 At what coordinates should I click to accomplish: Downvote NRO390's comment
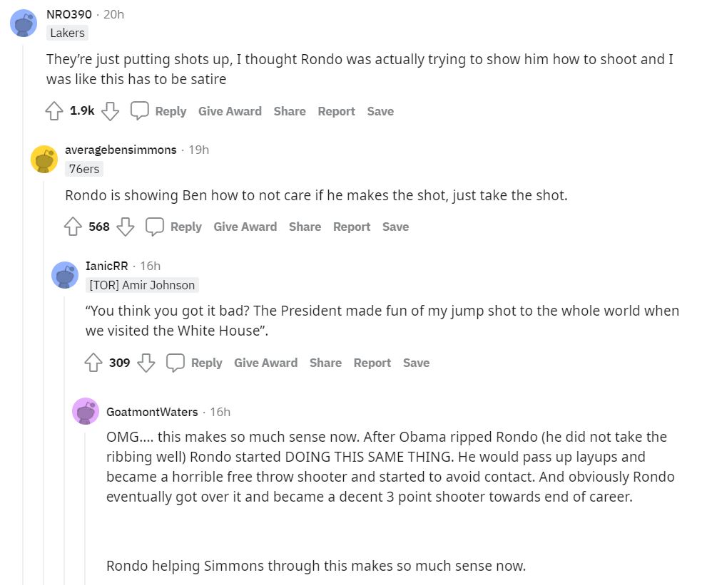click(x=109, y=111)
